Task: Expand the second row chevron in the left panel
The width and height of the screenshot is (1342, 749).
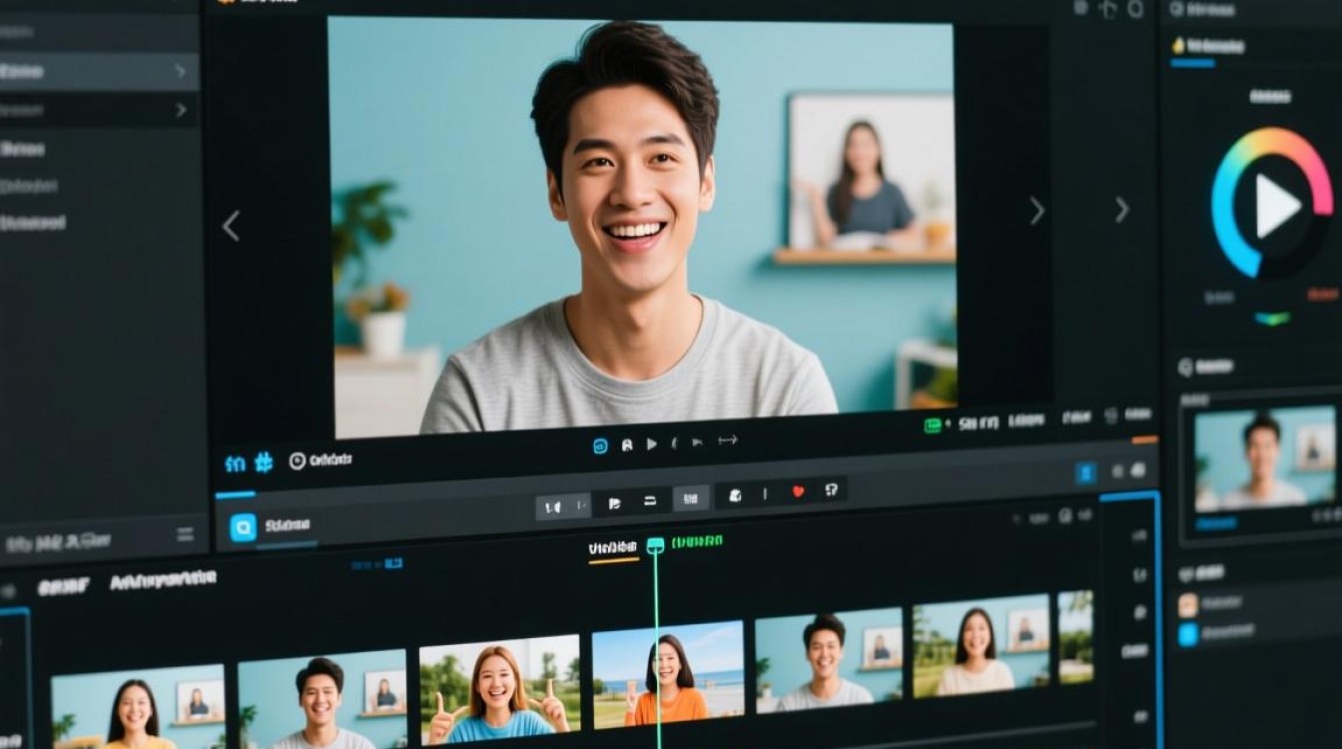Action: click(x=181, y=110)
